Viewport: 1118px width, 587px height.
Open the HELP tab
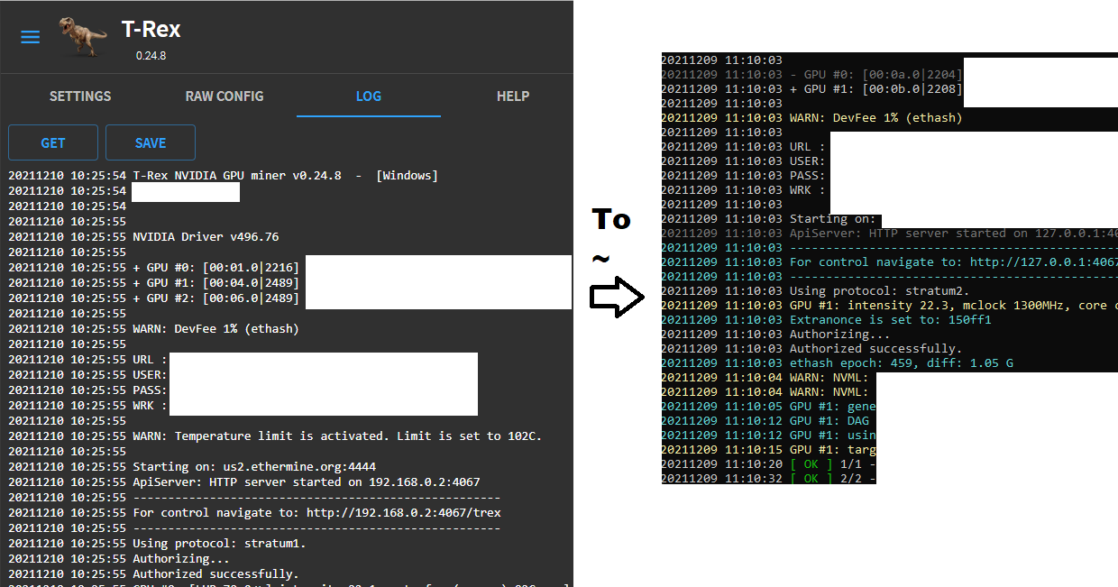pyautogui.click(x=512, y=96)
